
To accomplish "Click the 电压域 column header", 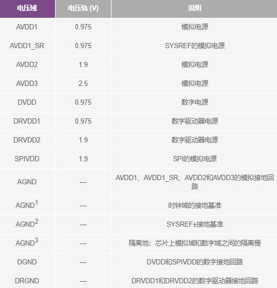I will tap(27, 8).
